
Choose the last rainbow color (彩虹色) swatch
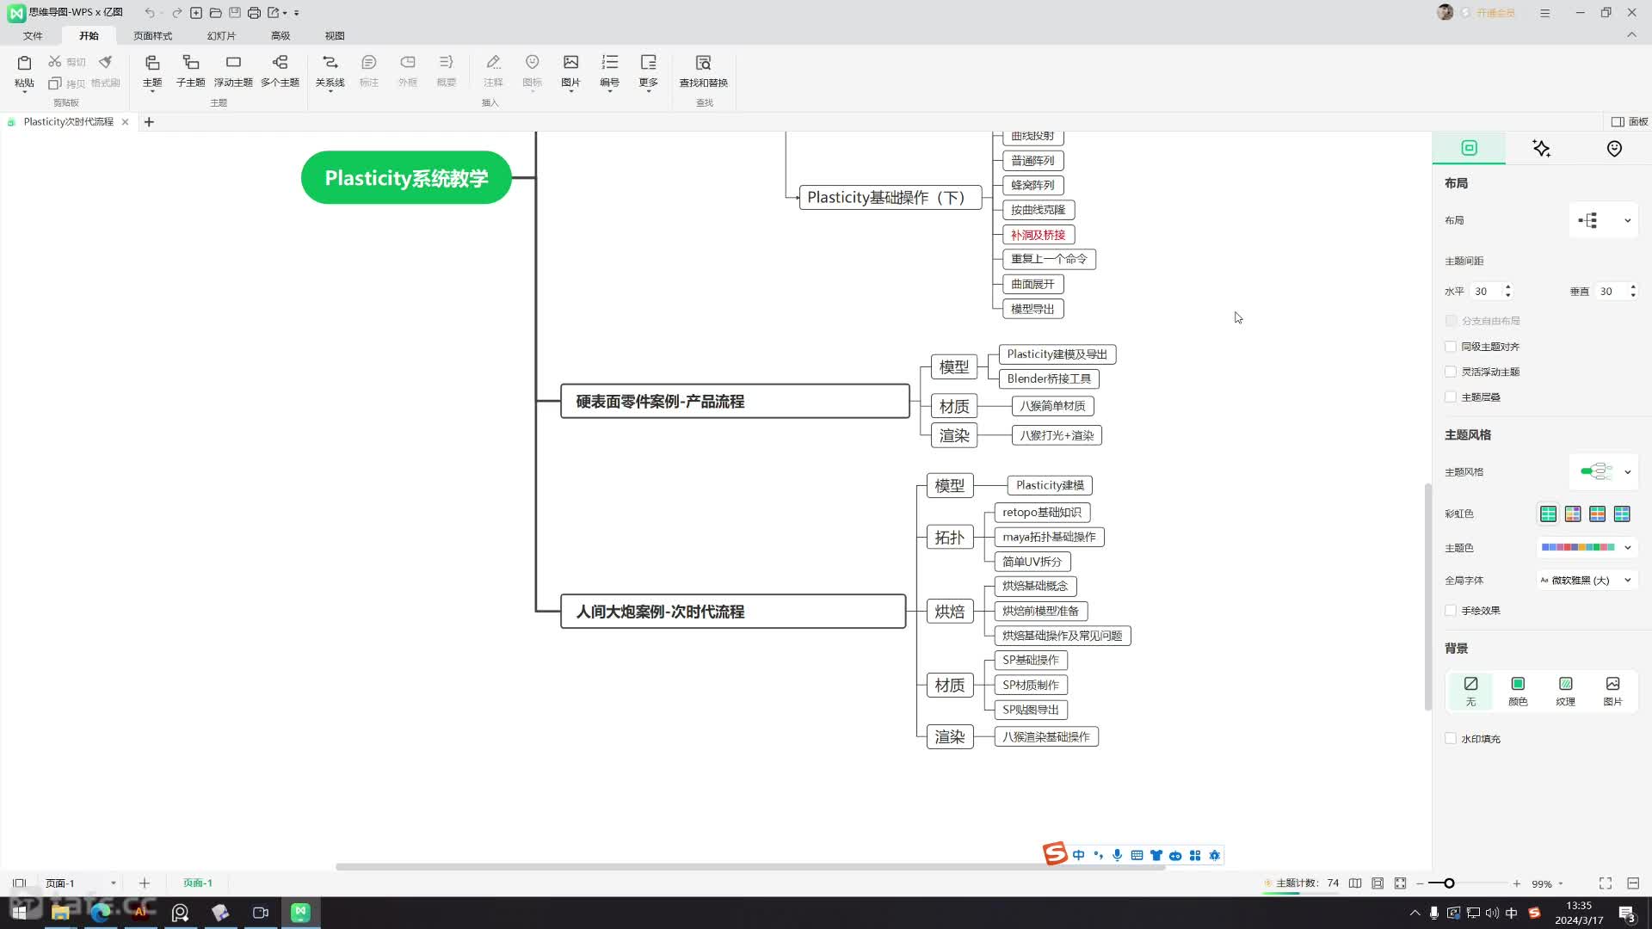click(1622, 514)
